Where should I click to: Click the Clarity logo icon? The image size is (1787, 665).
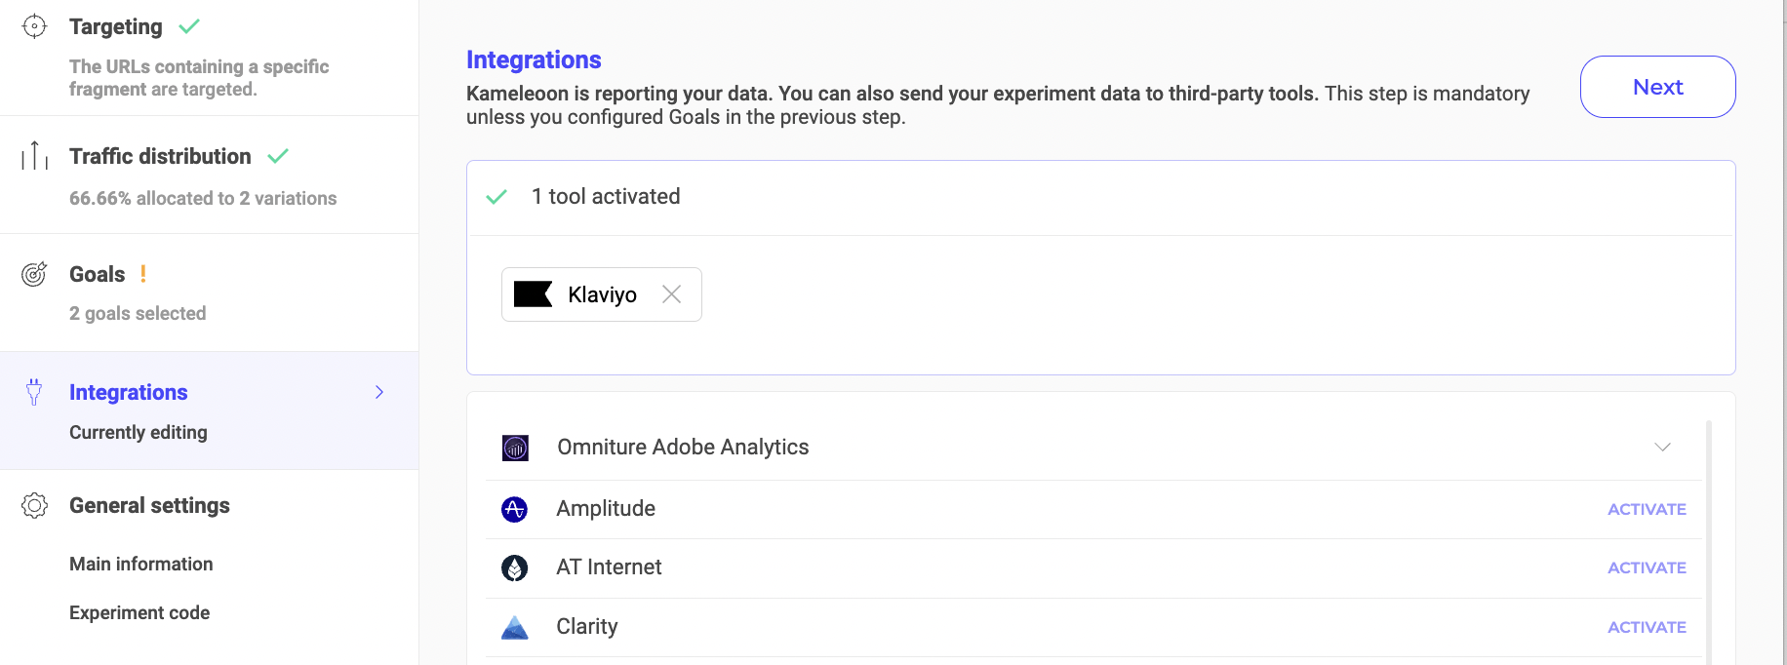click(x=514, y=627)
